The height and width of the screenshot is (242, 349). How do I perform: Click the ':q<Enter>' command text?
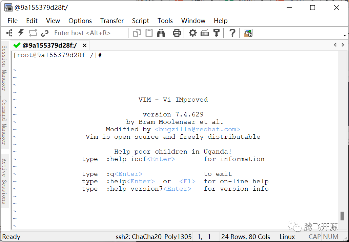pos(124,174)
